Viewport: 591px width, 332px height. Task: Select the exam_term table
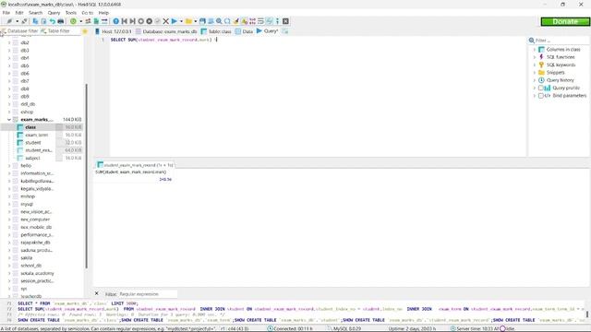[37, 135]
